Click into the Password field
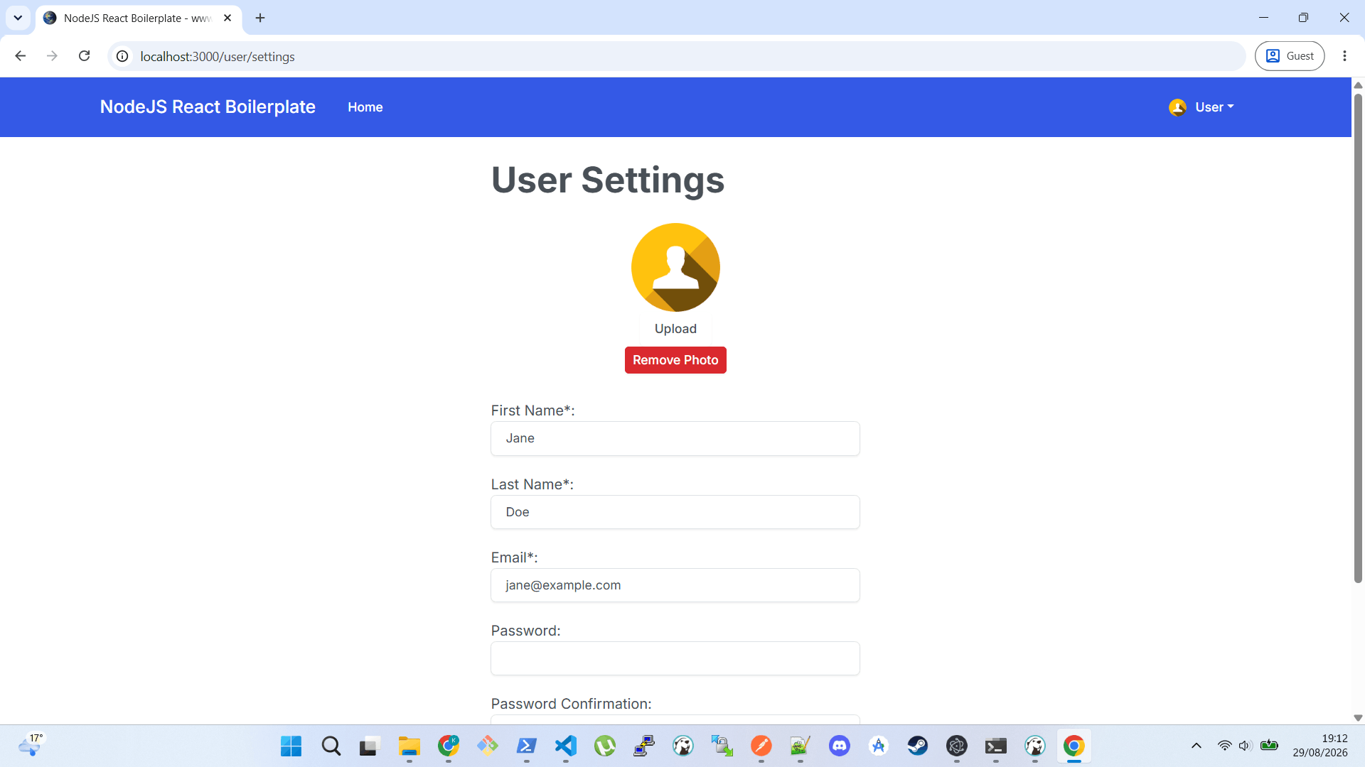Screen dimensions: 1365x767 [x=675, y=658]
